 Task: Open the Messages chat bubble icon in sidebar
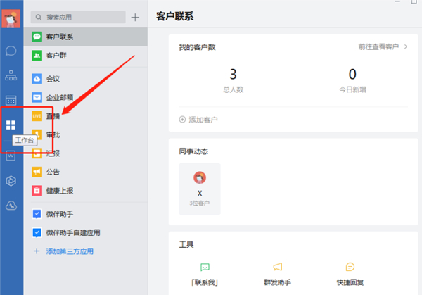click(11, 51)
